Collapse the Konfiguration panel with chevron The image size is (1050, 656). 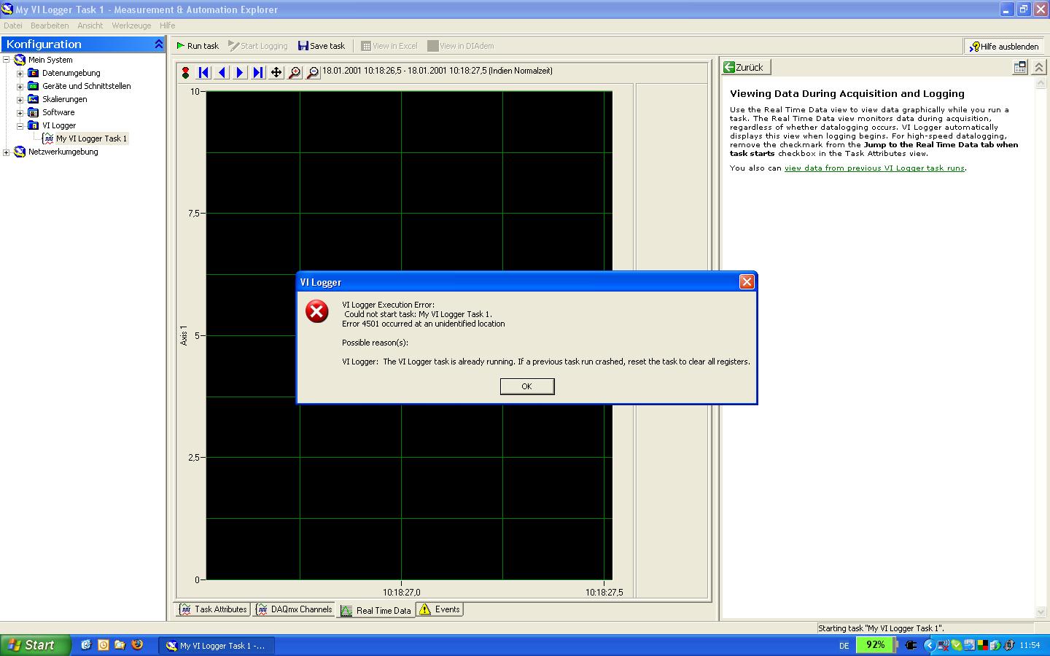tap(158, 44)
